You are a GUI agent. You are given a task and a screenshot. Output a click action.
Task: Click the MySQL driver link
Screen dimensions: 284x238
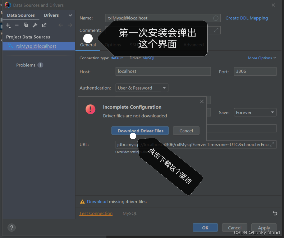pyautogui.click(x=149, y=58)
